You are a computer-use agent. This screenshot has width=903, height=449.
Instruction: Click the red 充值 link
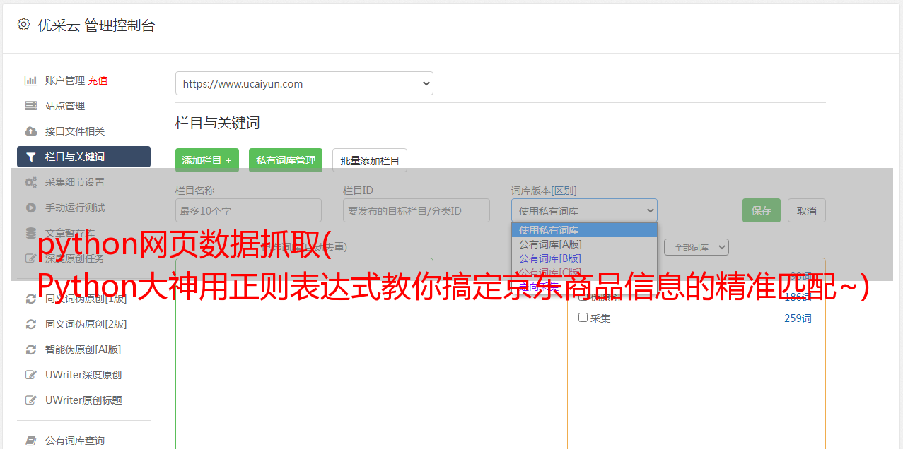tap(98, 80)
